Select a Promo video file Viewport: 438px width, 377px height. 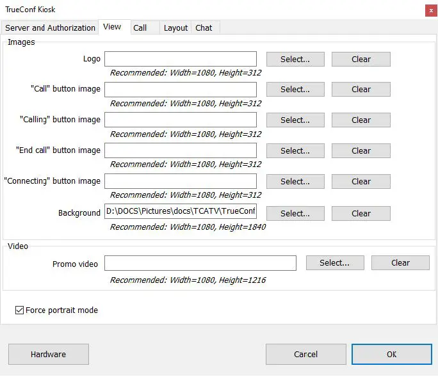[335, 262]
